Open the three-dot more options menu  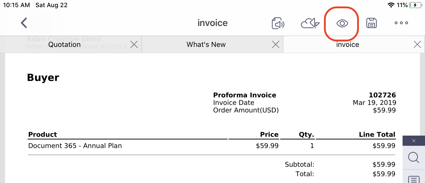(401, 23)
